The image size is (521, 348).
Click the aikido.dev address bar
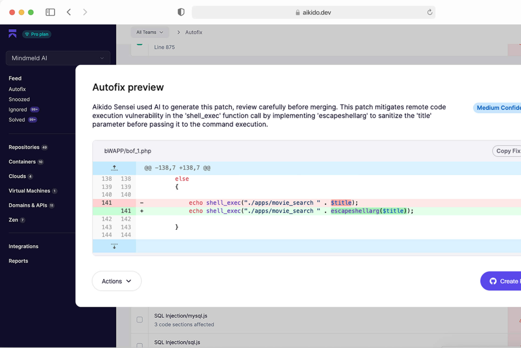pyautogui.click(x=313, y=12)
